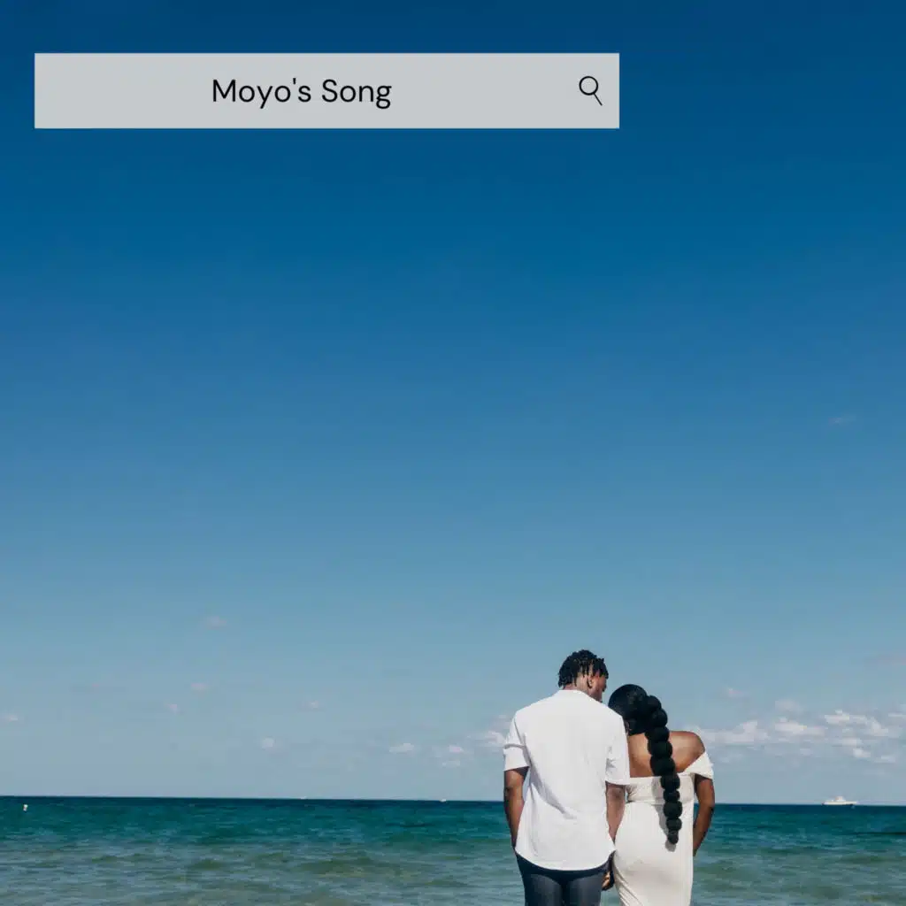This screenshot has width=906, height=906.
Task: Click the small white boat on the horizon
Action: point(837,801)
